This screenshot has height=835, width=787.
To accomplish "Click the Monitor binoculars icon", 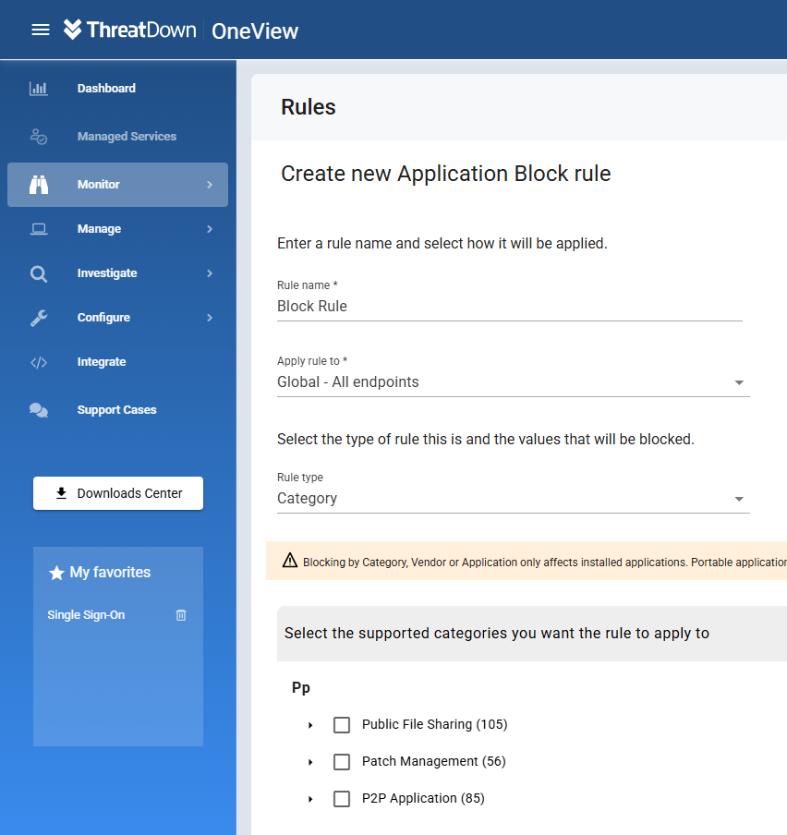I will [x=39, y=185].
